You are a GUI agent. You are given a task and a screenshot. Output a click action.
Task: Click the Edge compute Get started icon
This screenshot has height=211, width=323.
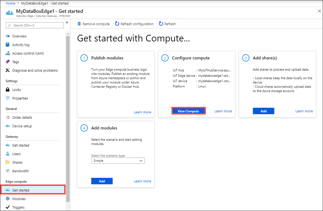click(x=8, y=190)
